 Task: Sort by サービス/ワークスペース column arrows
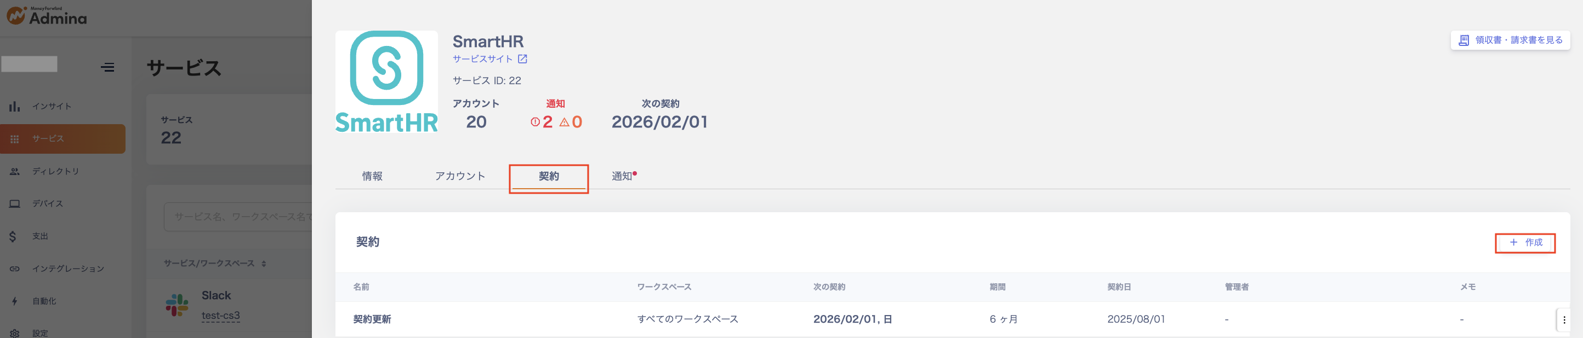(x=264, y=264)
